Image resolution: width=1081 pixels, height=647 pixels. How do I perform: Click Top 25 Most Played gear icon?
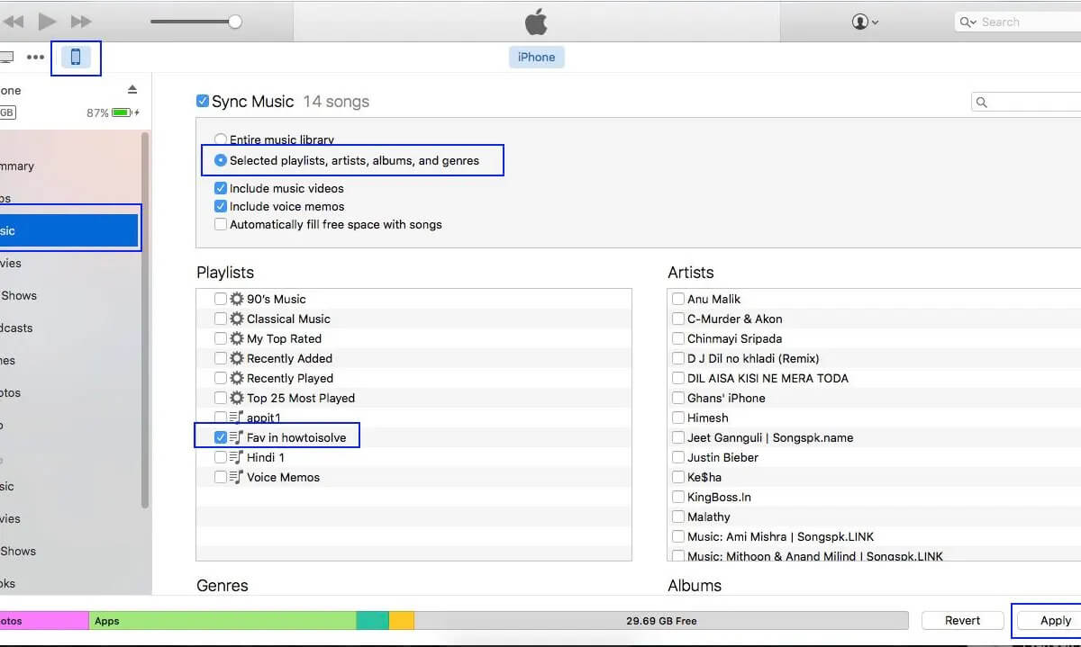237,398
